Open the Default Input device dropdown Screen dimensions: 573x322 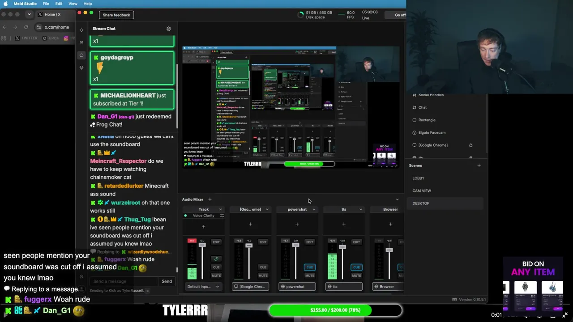click(x=203, y=287)
